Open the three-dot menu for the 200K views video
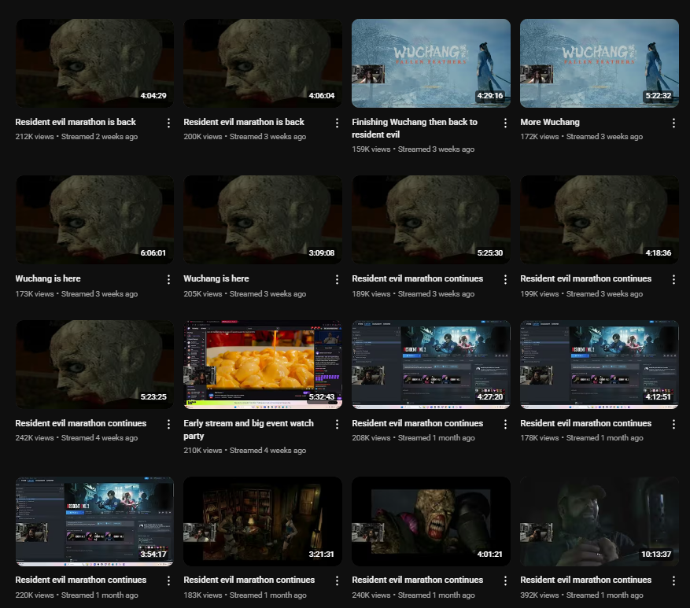The image size is (690, 608). click(337, 123)
